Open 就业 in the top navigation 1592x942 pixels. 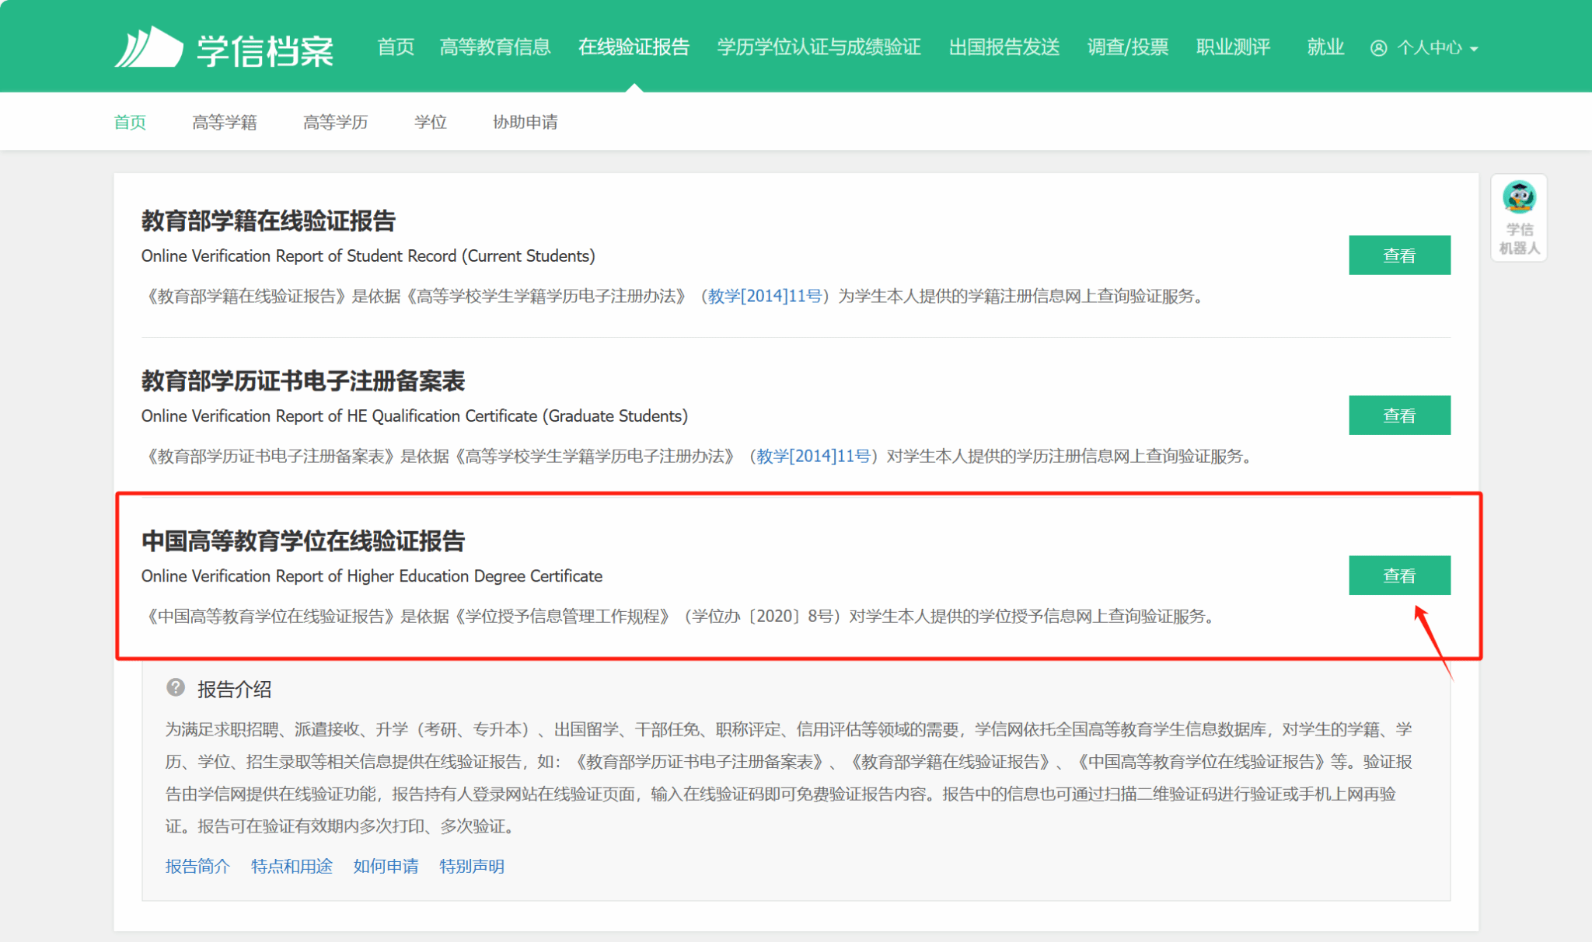[1325, 47]
